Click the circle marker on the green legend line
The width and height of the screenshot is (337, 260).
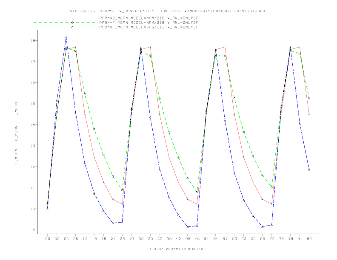coord(72,23)
